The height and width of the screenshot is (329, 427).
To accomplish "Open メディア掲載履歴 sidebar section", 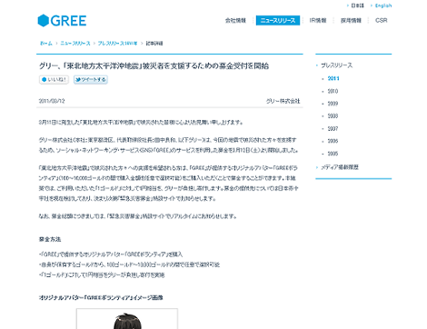I will click(340, 167).
